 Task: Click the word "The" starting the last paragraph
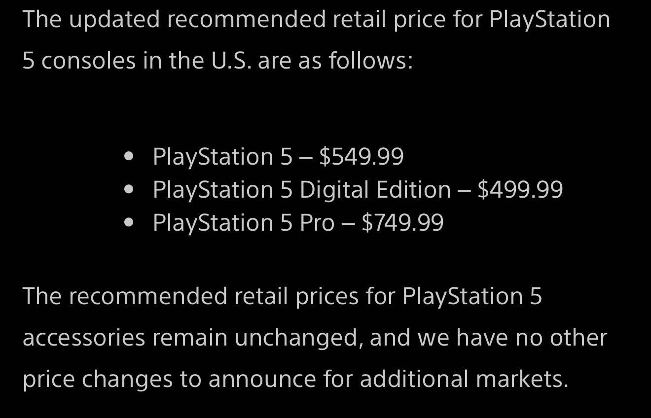(41, 296)
